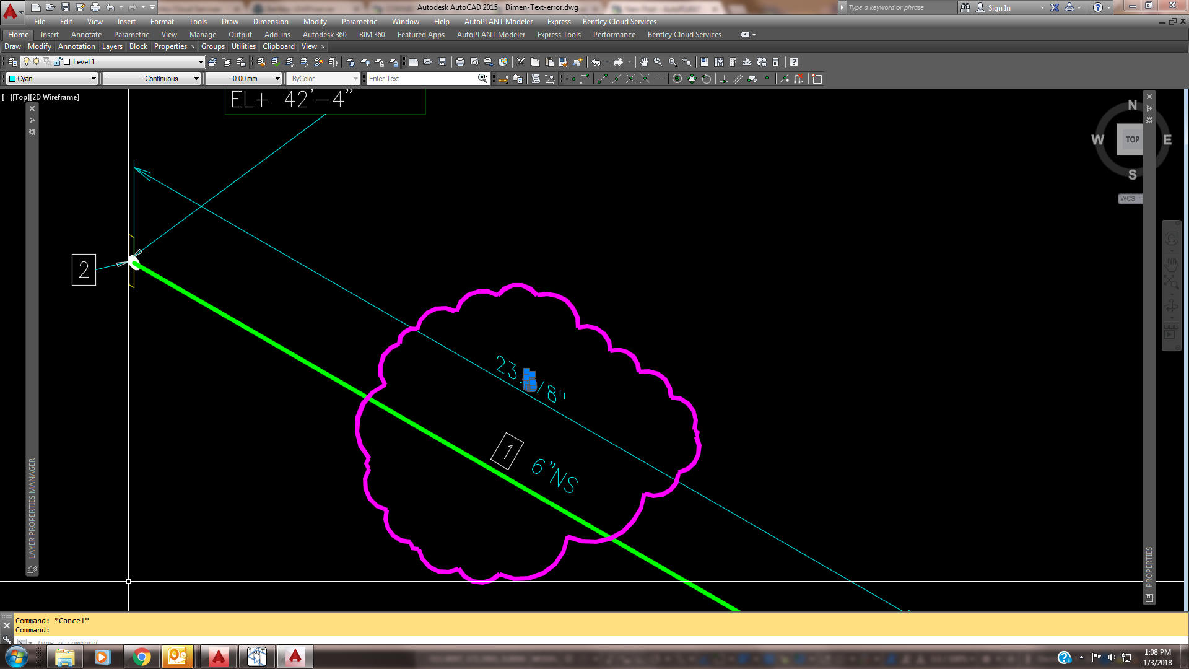Select the Pan hand tool

[644, 62]
